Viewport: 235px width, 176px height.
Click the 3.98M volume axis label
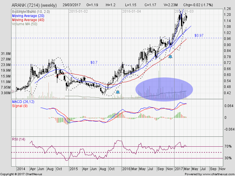pyautogui.click(x=6, y=93)
